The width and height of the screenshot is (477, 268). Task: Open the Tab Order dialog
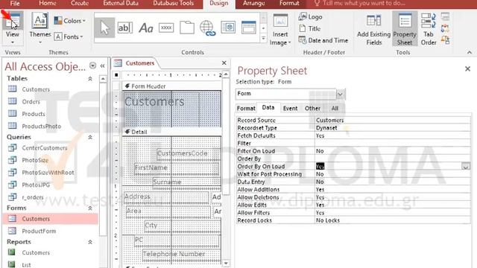pos(429,30)
